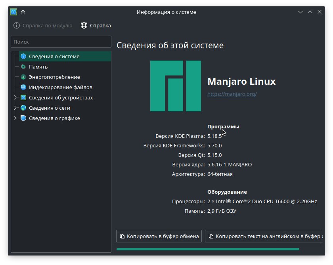Select 'Сведения о сети' label
Screen dimensions: 333x265
click(x=50, y=108)
